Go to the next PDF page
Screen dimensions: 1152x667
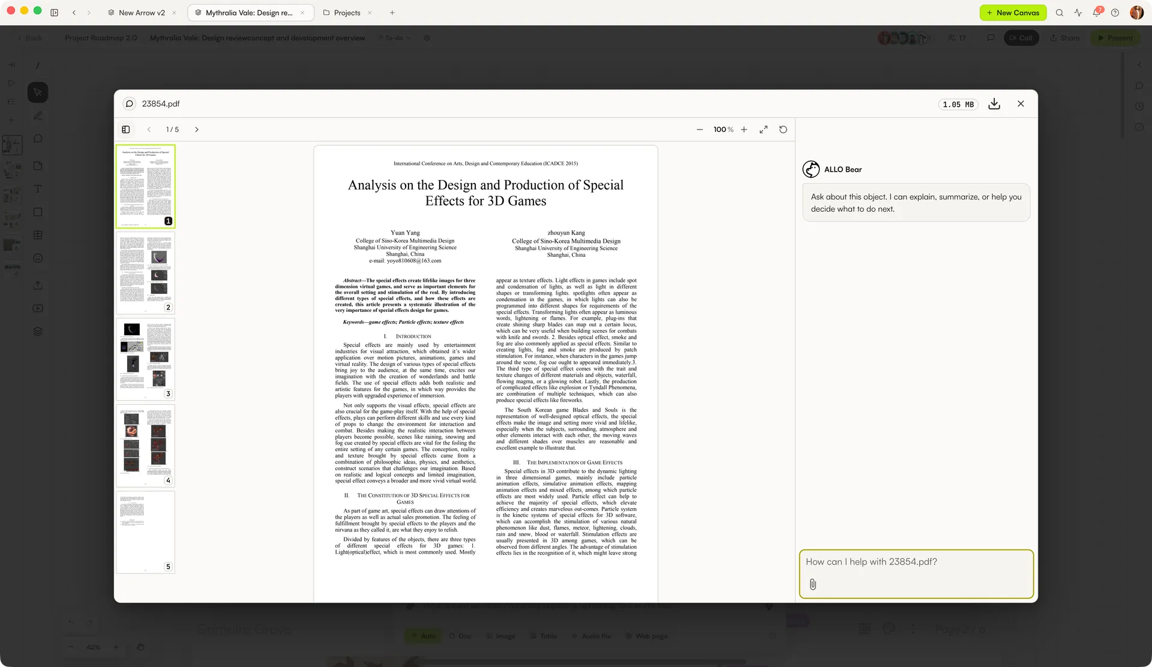196,130
